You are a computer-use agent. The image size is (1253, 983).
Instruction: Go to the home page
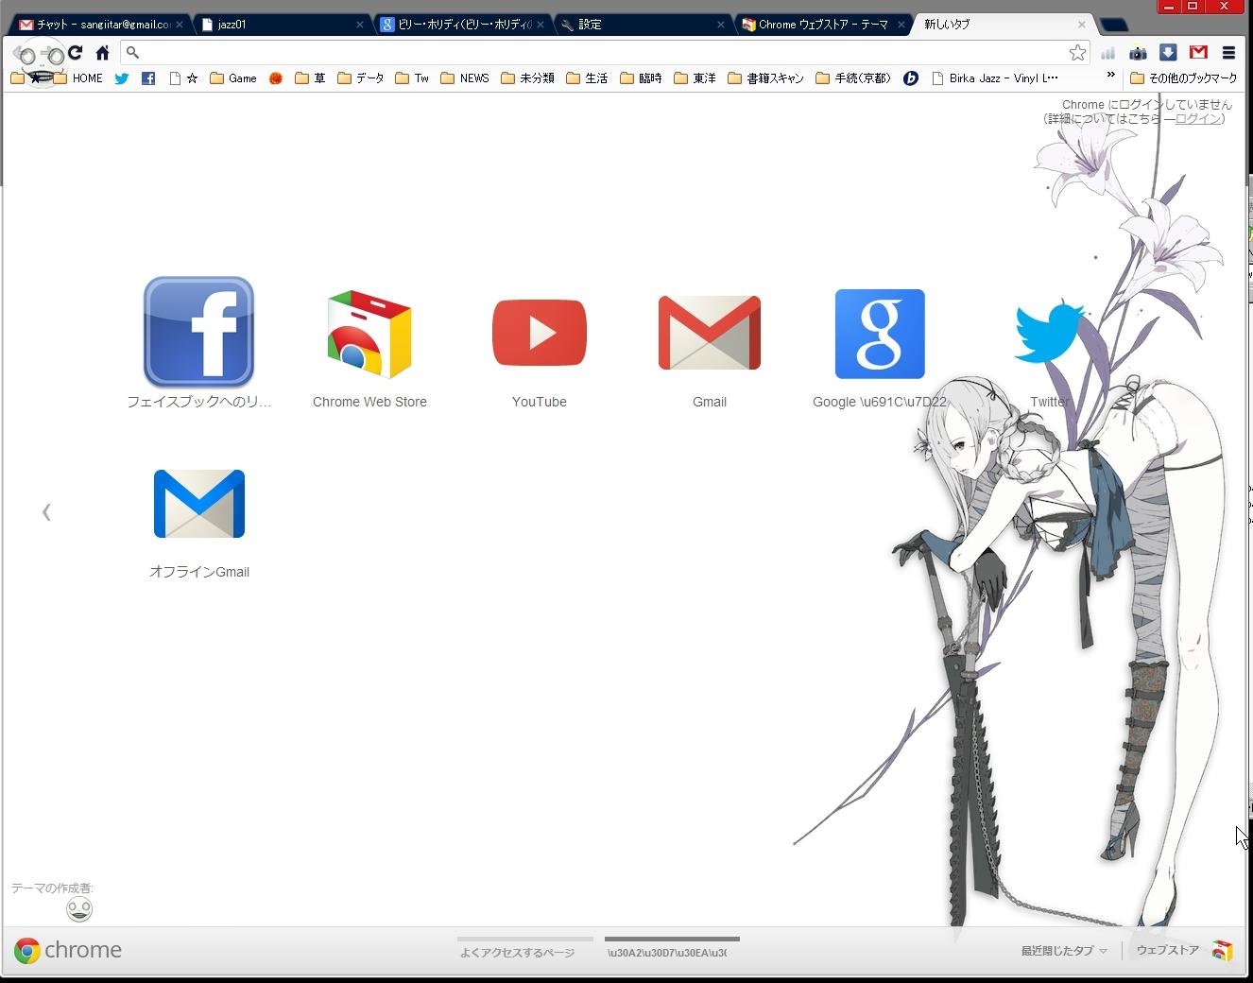coord(102,53)
